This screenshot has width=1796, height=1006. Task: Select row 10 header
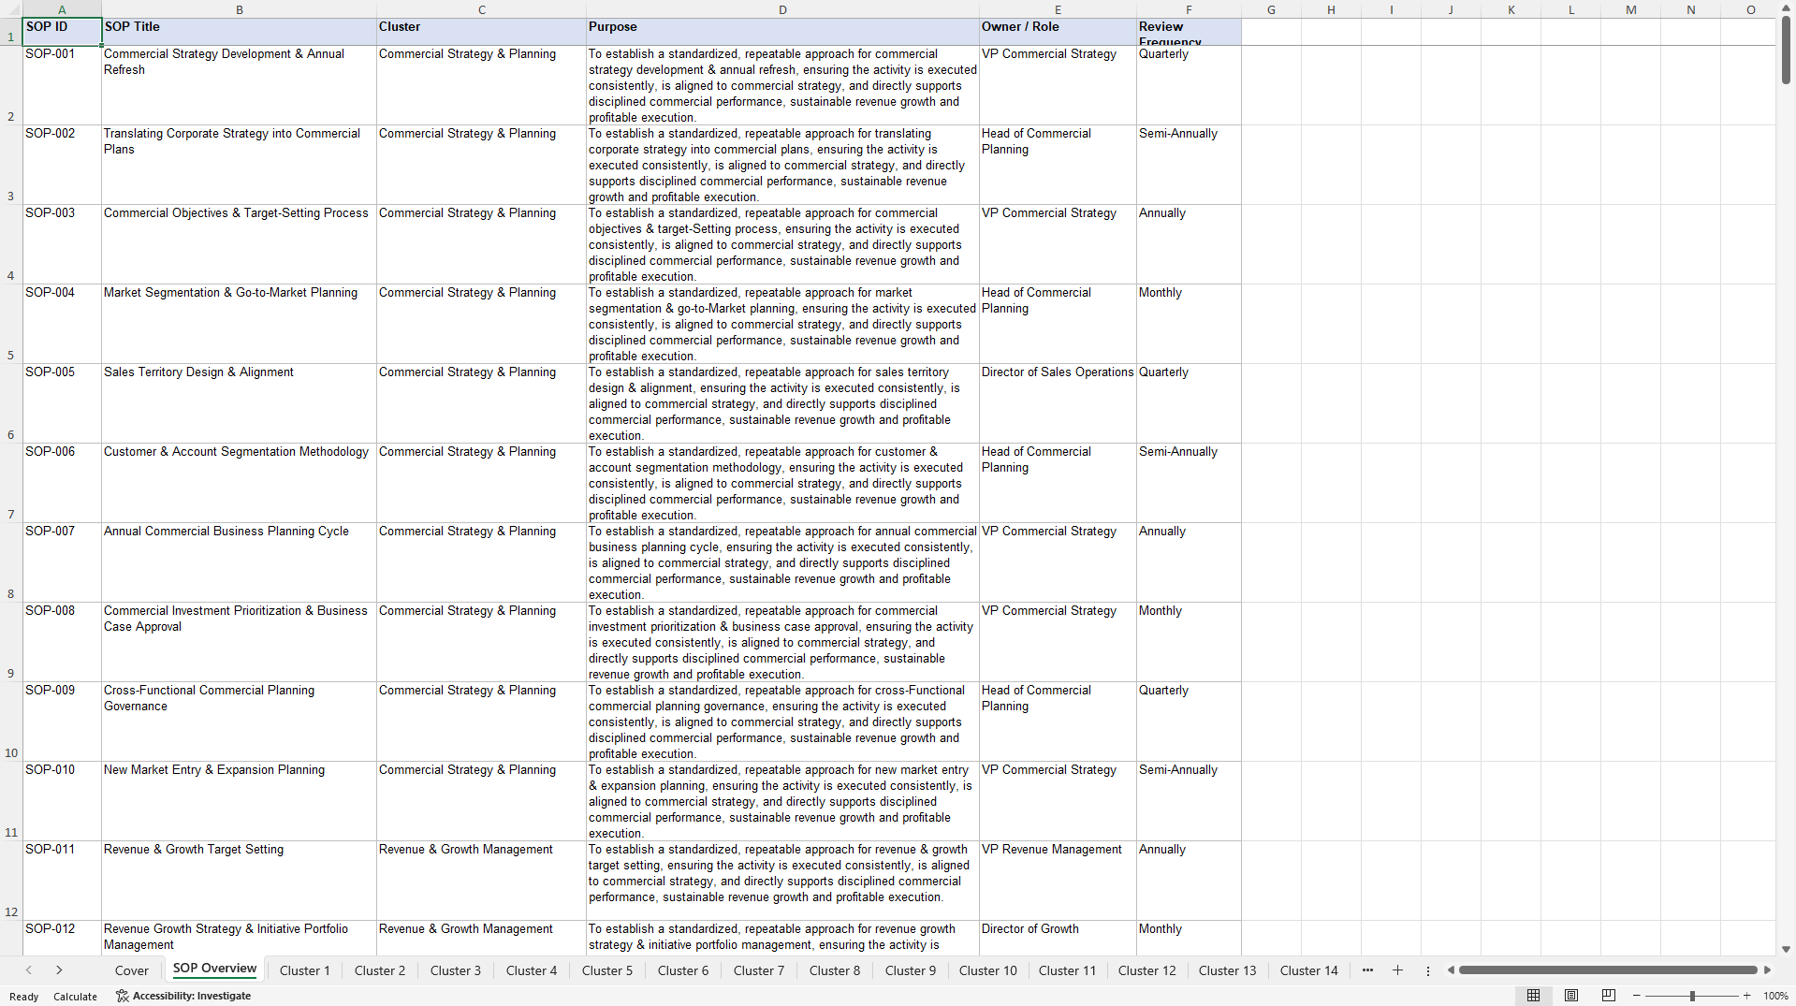11,722
